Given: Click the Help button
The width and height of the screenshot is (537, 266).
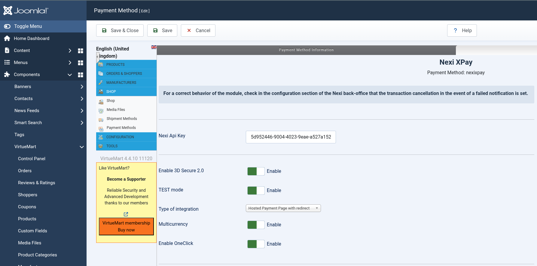Looking at the screenshot, I should 462,30.
